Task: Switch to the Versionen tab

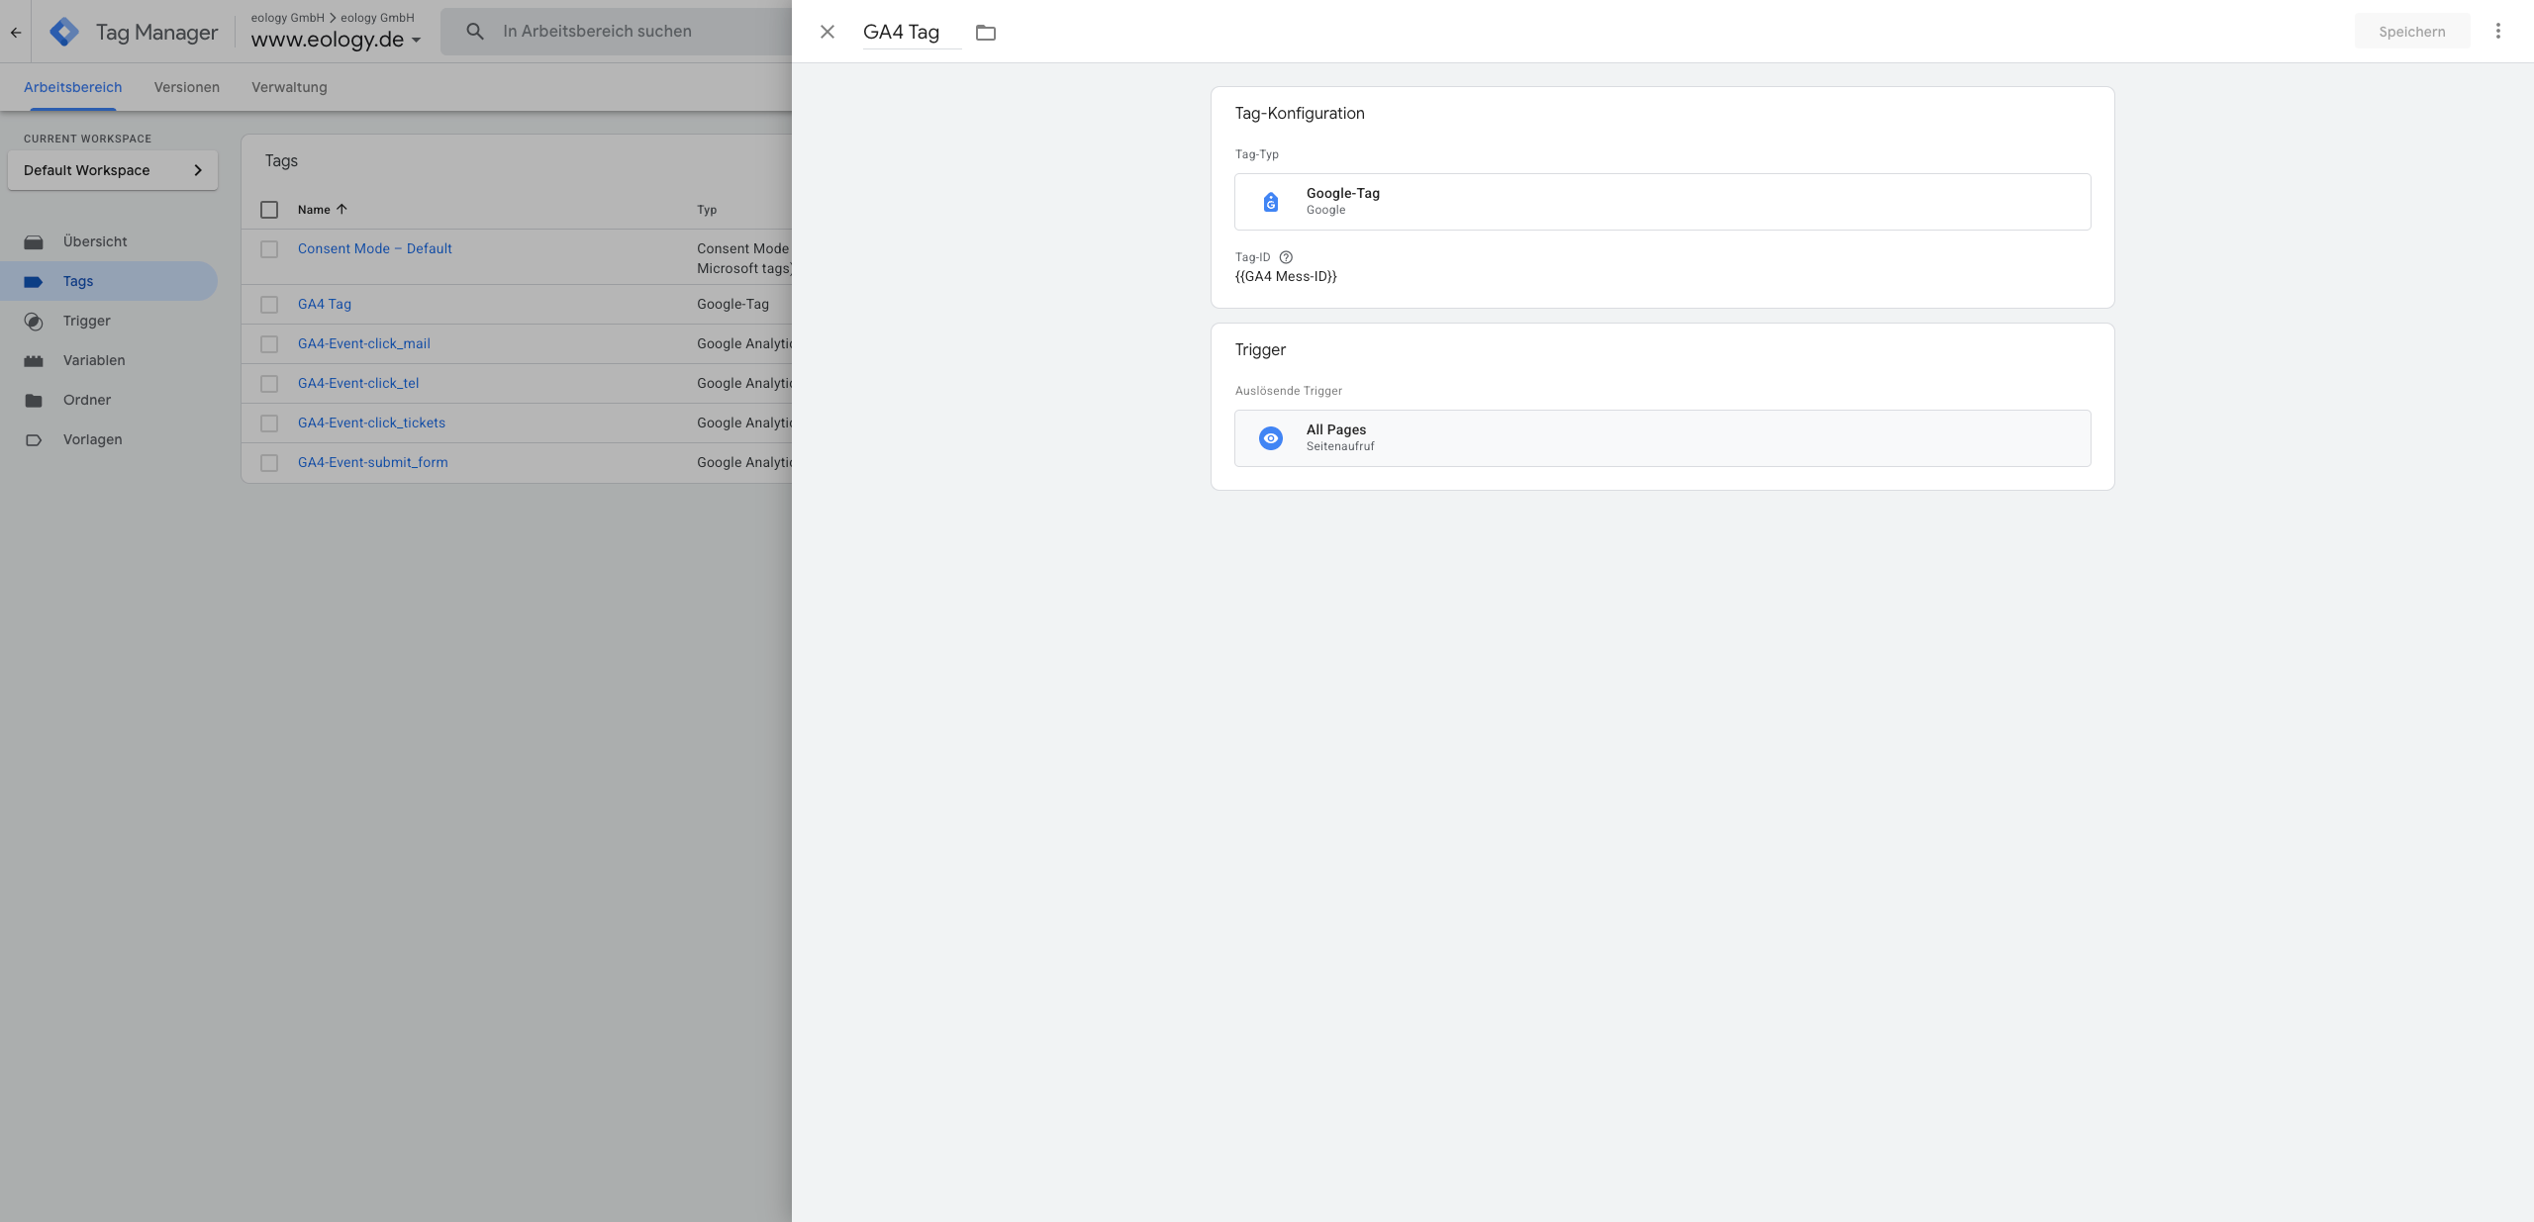Action: 186,87
